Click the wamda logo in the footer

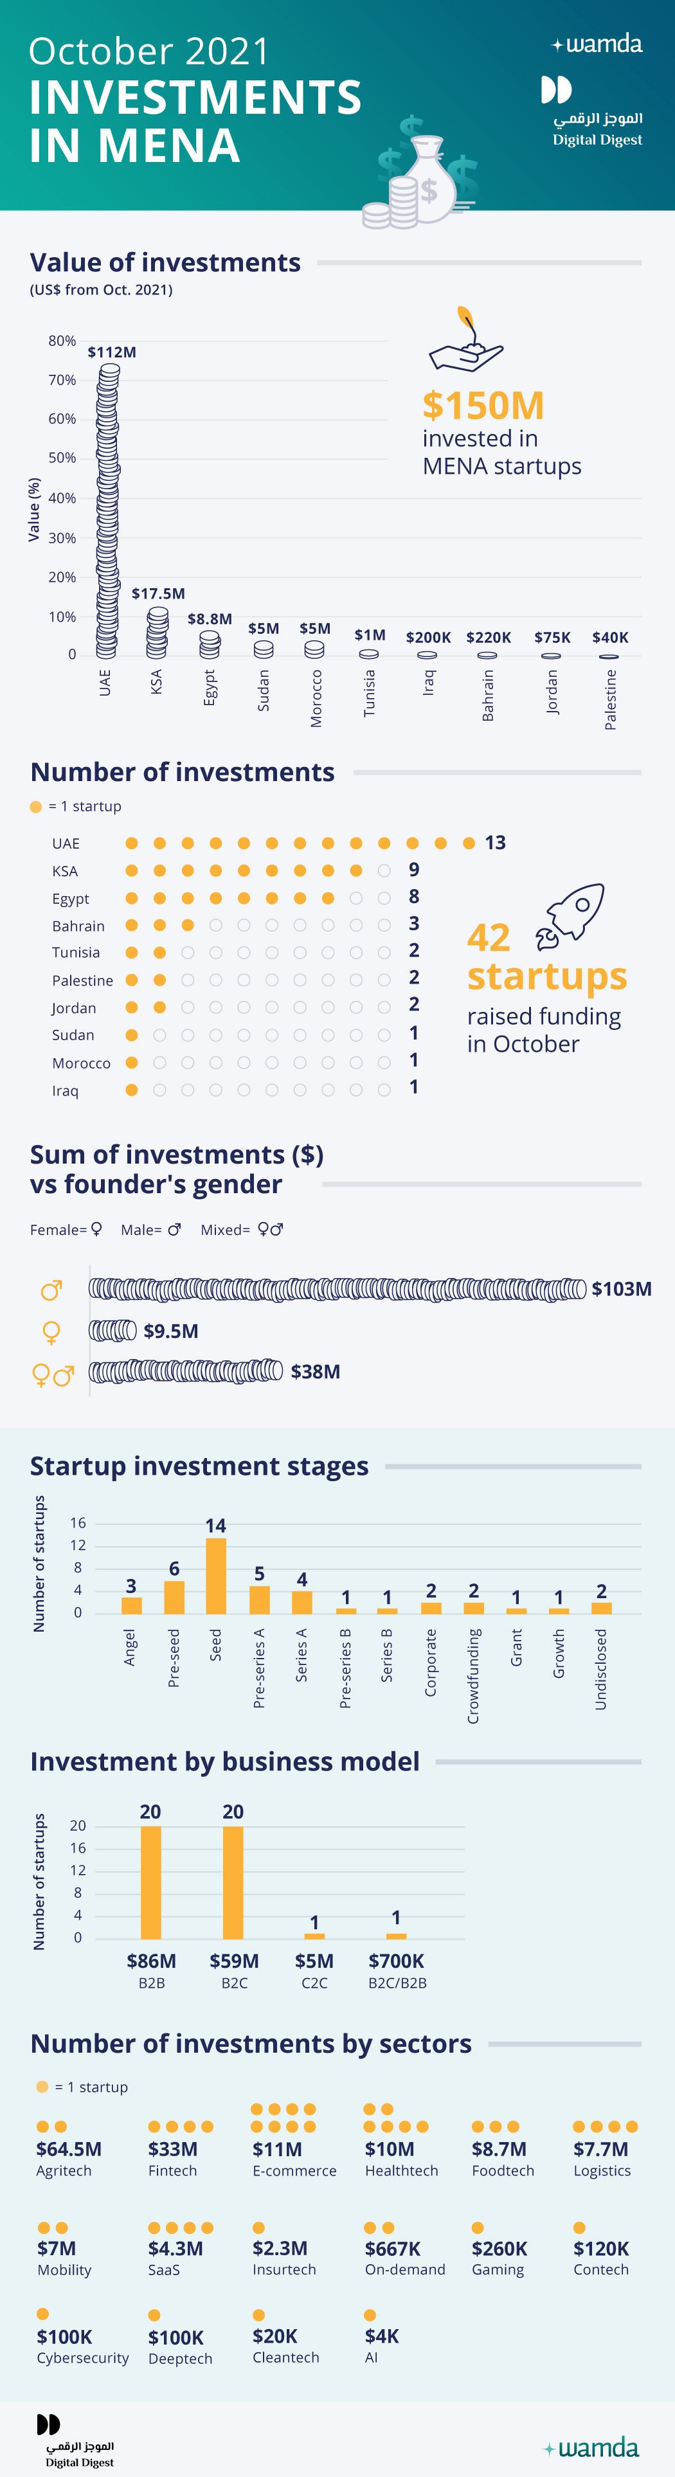[x=591, y=2447]
